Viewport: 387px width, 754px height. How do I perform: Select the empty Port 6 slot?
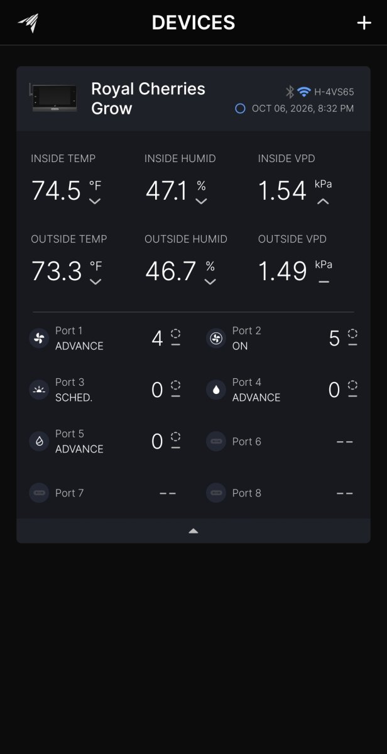(x=281, y=442)
